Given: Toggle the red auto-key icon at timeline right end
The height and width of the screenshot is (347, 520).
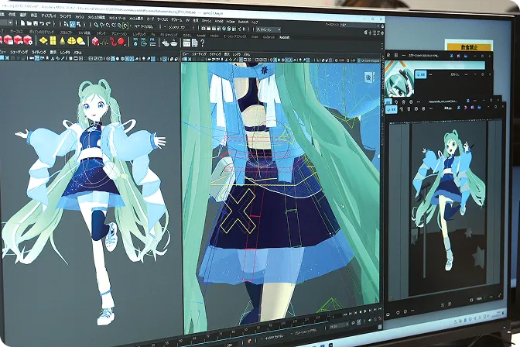Looking at the screenshot, I should (380, 319).
